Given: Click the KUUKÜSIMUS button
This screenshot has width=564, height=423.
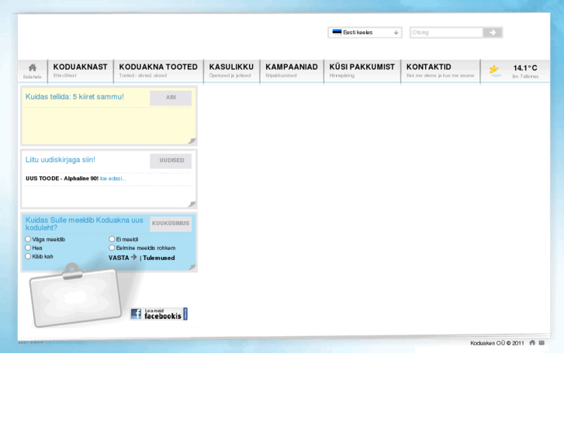Looking at the screenshot, I should coord(171,224).
